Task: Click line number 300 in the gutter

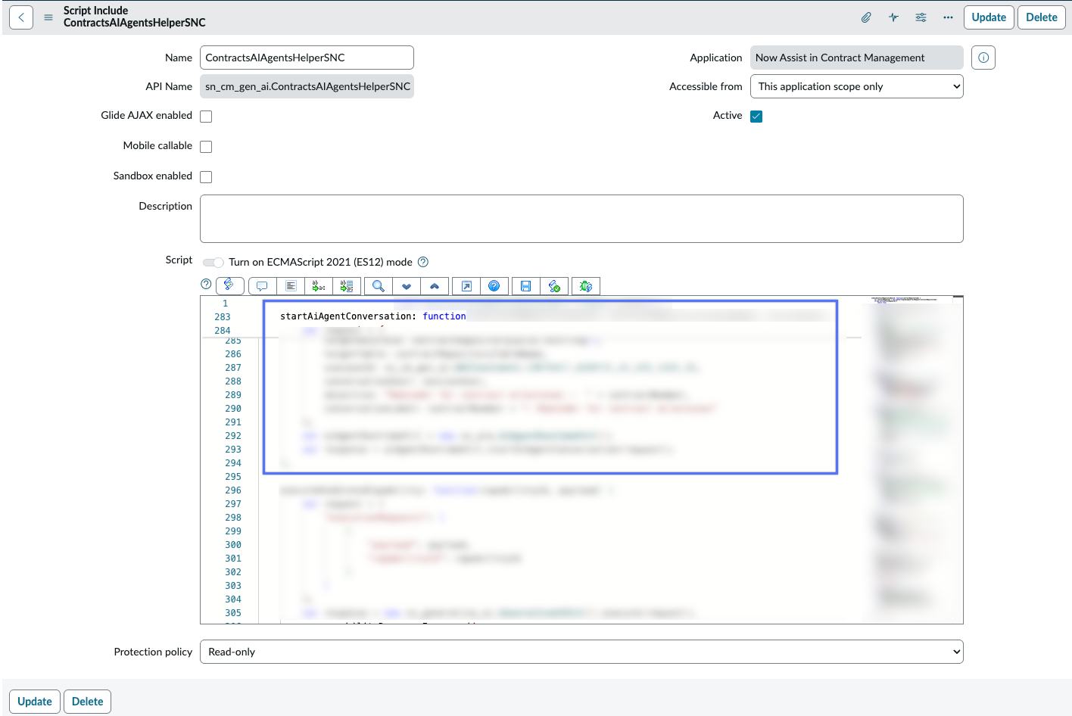Action: (x=233, y=545)
